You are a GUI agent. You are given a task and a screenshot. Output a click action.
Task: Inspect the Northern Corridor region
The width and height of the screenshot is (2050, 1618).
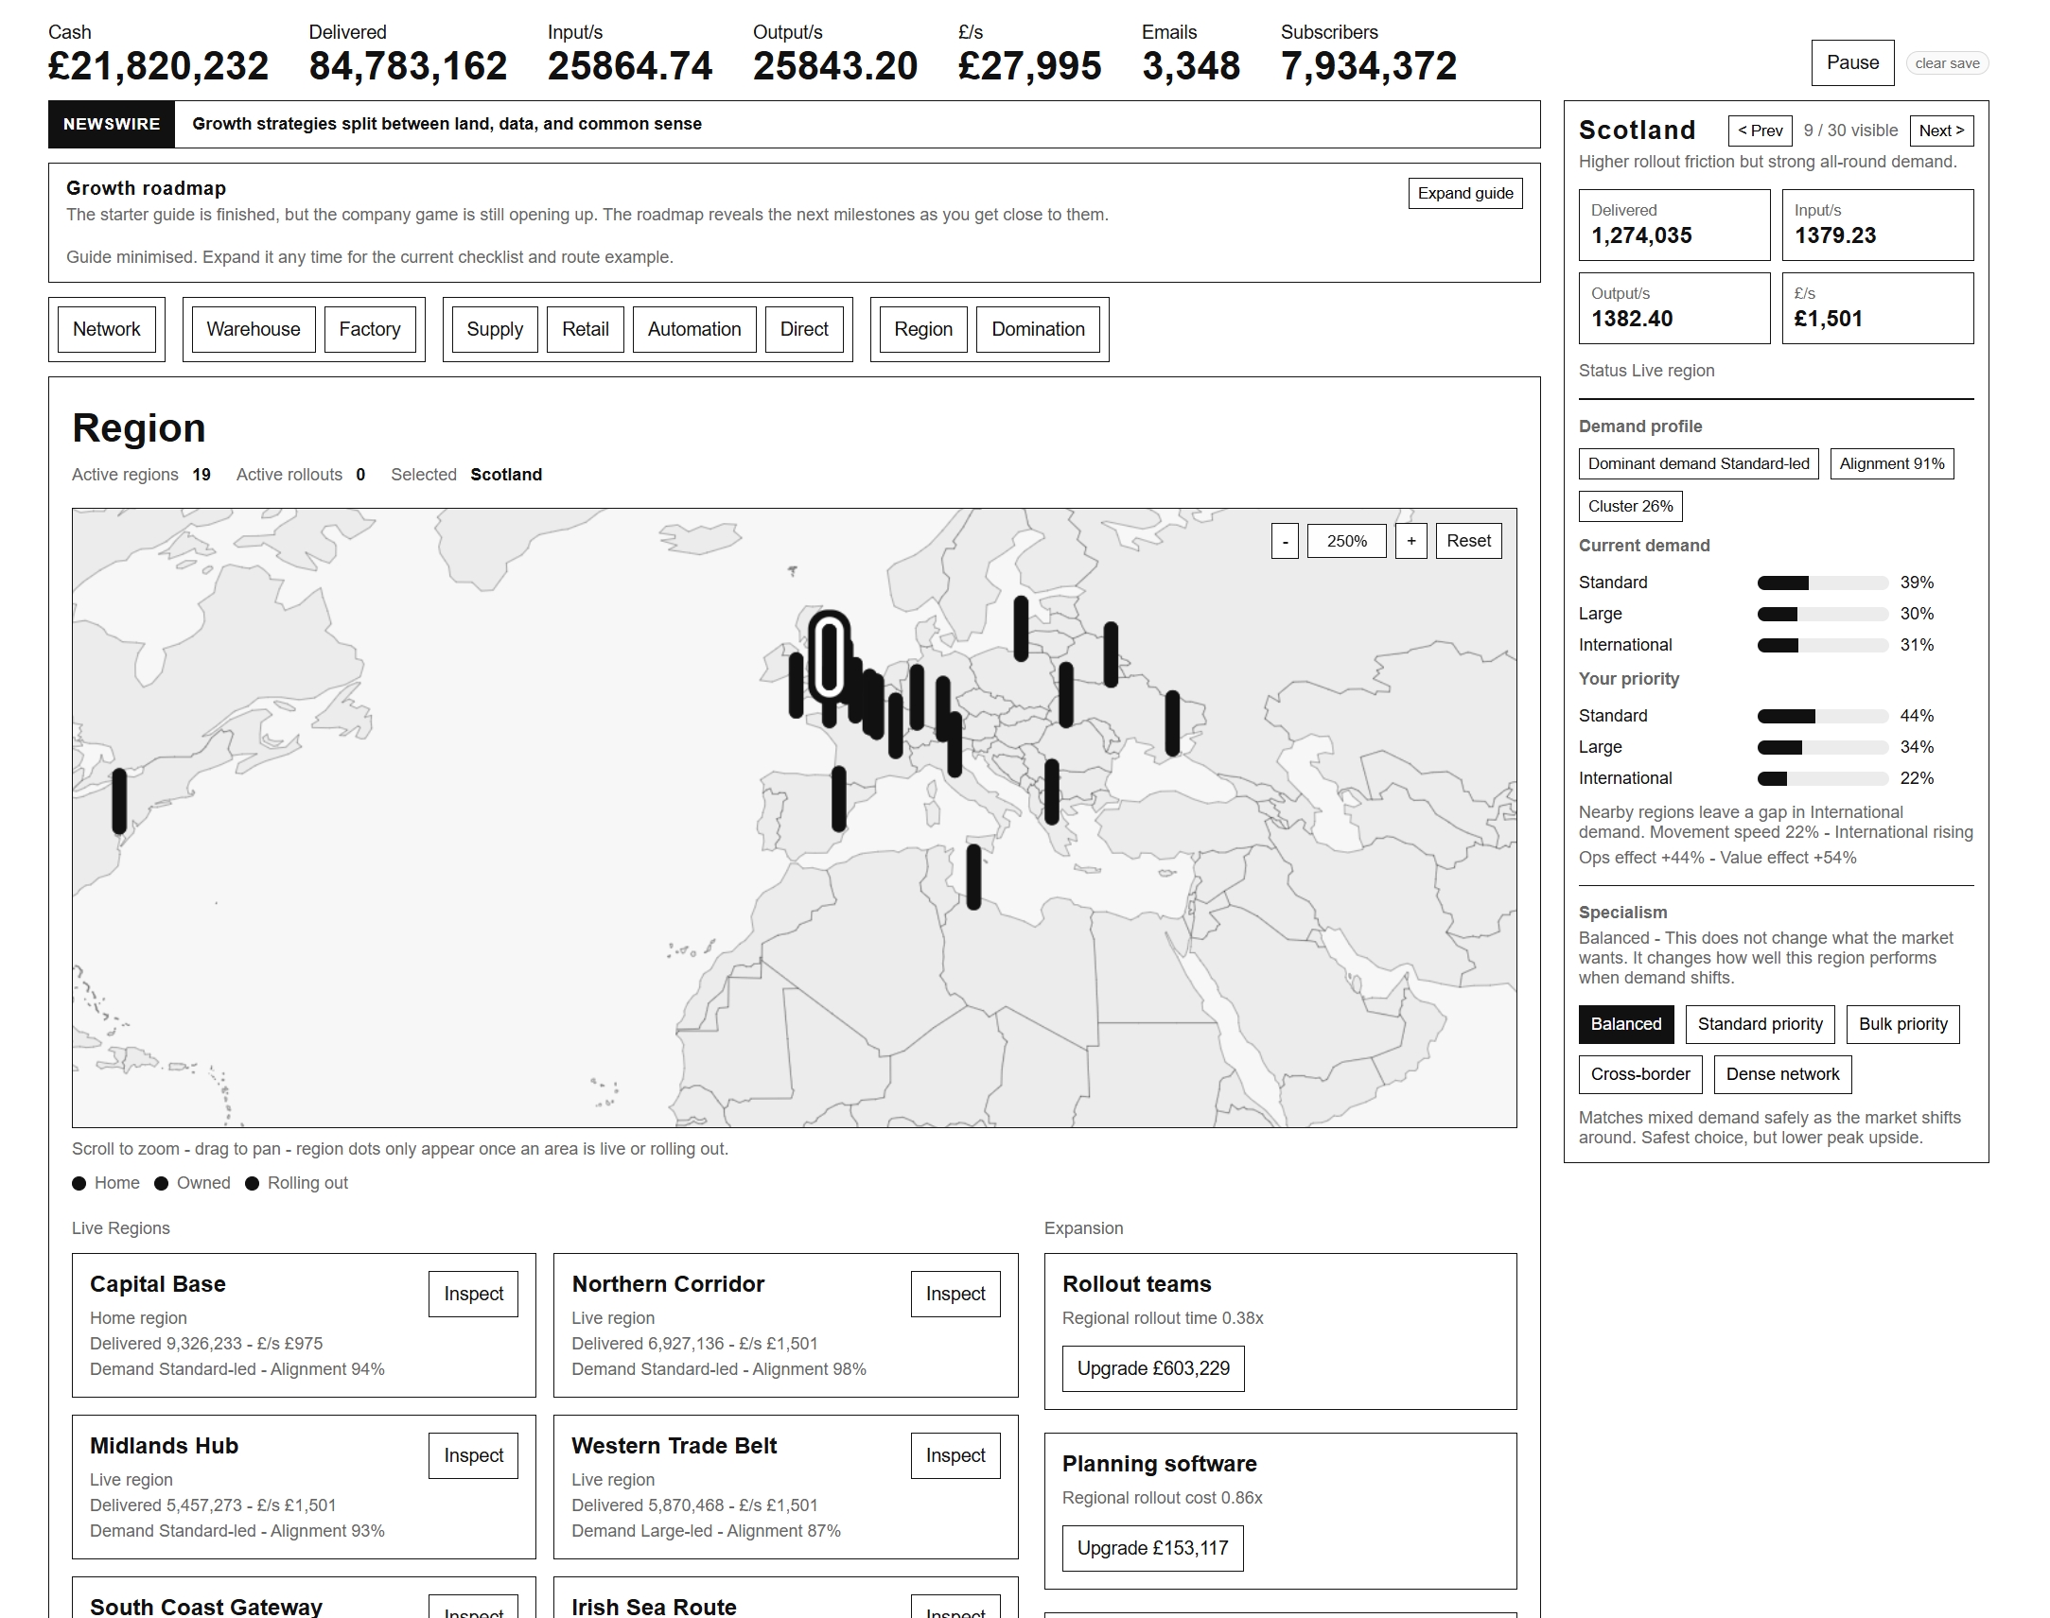[955, 1293]
